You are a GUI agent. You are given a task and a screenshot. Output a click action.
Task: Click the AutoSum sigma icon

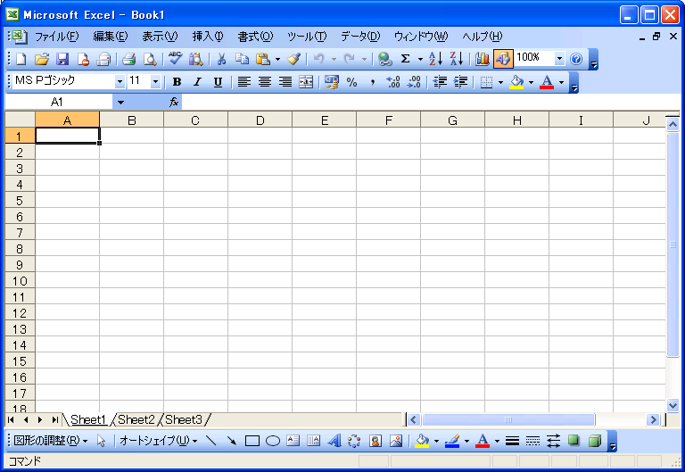click(x=406, y=59)
